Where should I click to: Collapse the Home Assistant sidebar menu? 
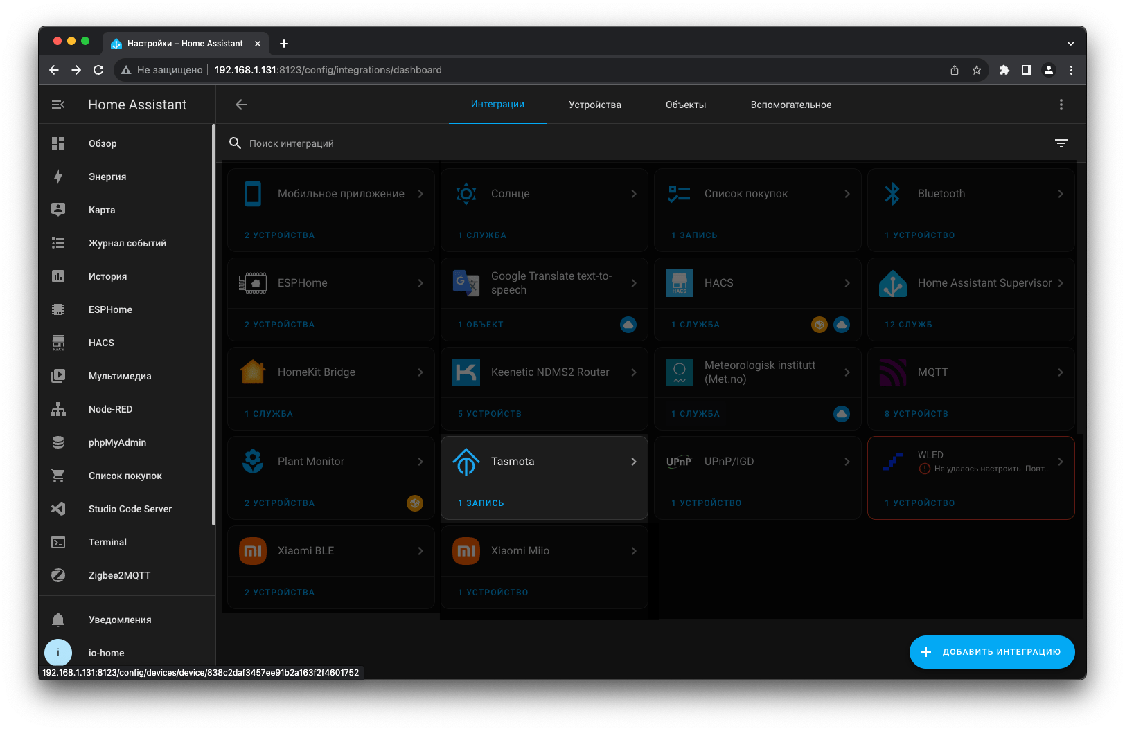(x=58, y=105)
